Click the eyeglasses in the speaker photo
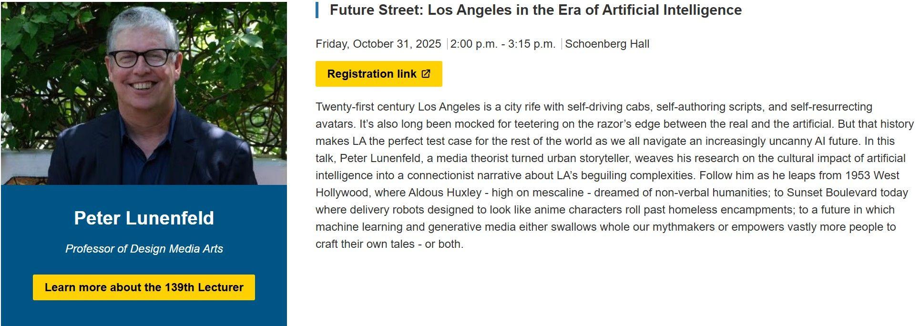The image size is (920, 326). click(x=142, y=58)
